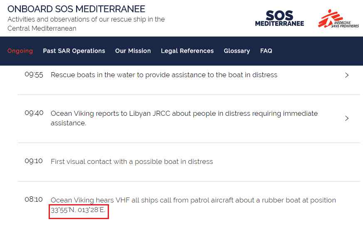
Task: Open the rescue boats in water log text
Action: pos(164,75)
